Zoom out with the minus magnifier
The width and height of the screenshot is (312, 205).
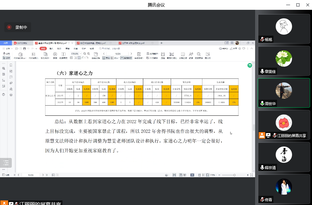tap(85, 54)
